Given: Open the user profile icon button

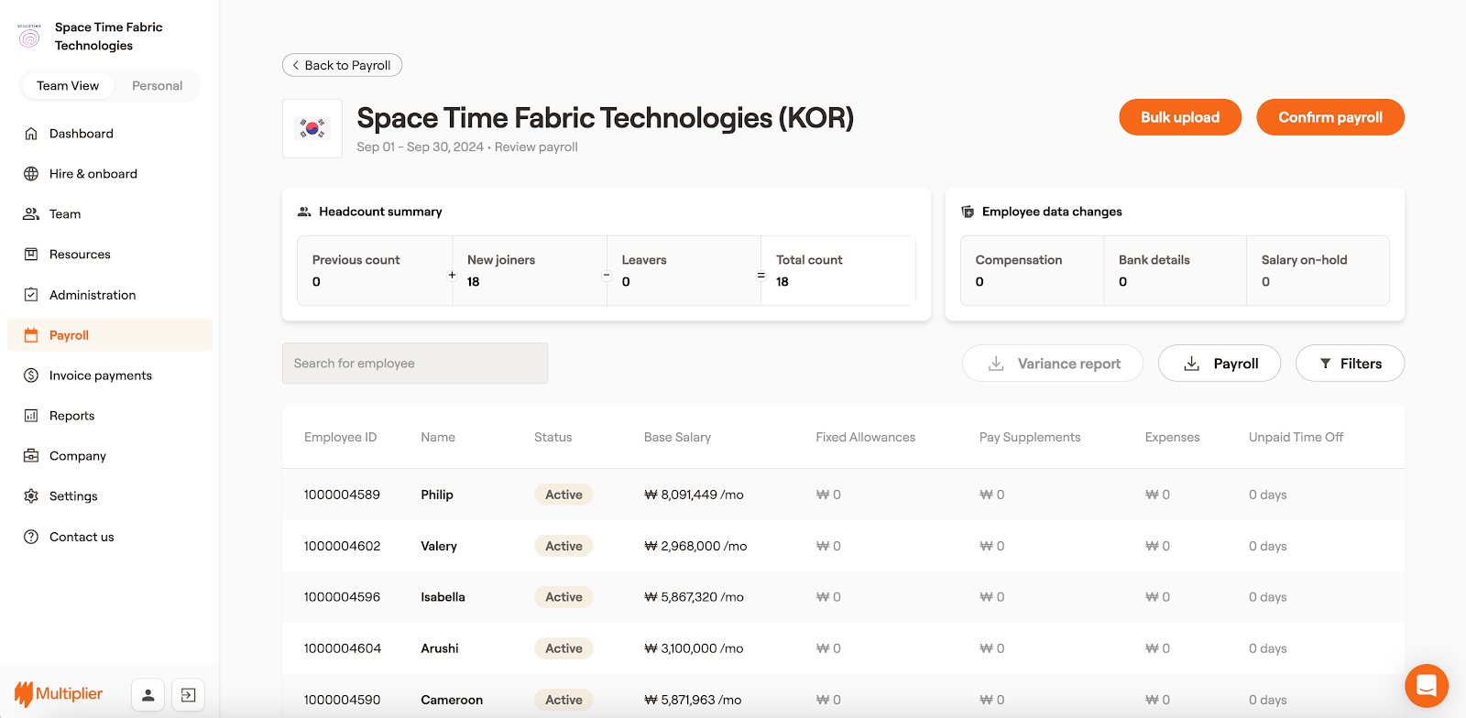Looking at the screenshot, I should 148,695.
